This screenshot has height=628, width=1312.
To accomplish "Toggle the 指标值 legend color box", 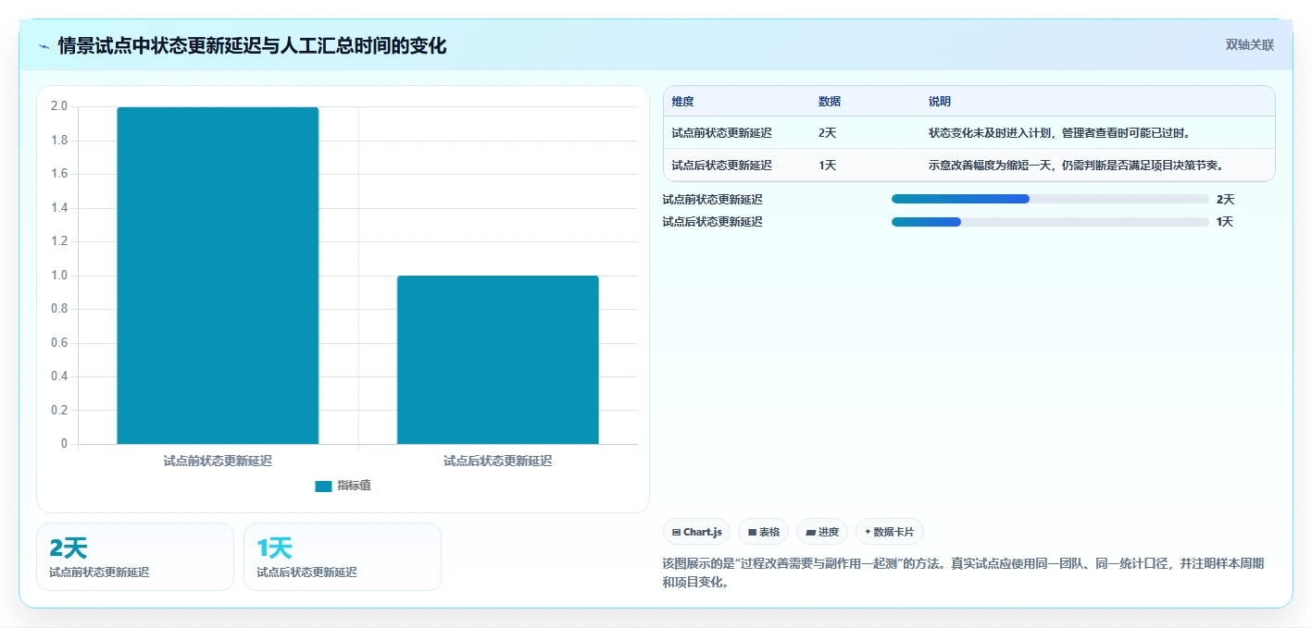I will 323,486.
